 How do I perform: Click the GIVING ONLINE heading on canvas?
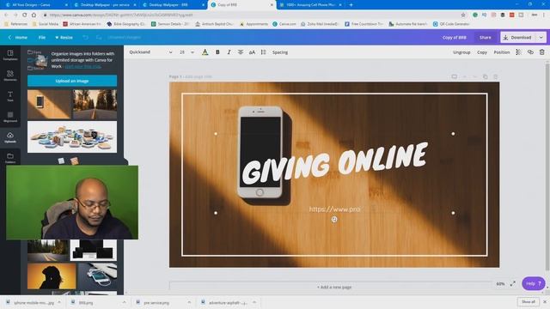(334, 164)
